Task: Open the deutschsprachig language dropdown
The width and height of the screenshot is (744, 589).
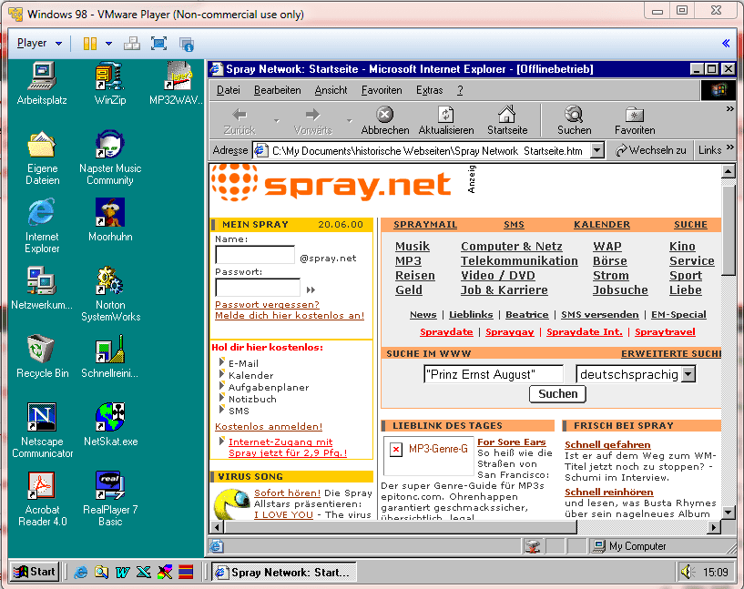Action: (688, 374)
